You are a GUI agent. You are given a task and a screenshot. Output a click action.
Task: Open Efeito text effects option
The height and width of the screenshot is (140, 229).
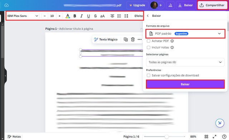pyautogui.click(x=138, y=16)
